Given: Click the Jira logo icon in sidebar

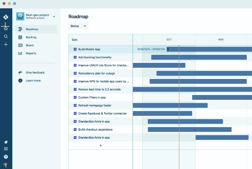Looking at the screenshot, I should pyautogui.click(x=6, y=17).
